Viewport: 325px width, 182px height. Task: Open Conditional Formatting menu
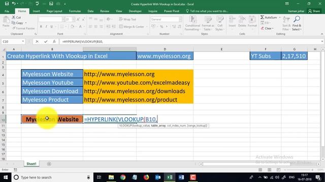coord(192,23)
